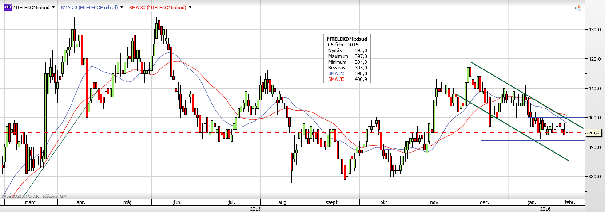Click the 2015 year label
Image resolution: width=605 pixels, height=212 pixels.
255,208
